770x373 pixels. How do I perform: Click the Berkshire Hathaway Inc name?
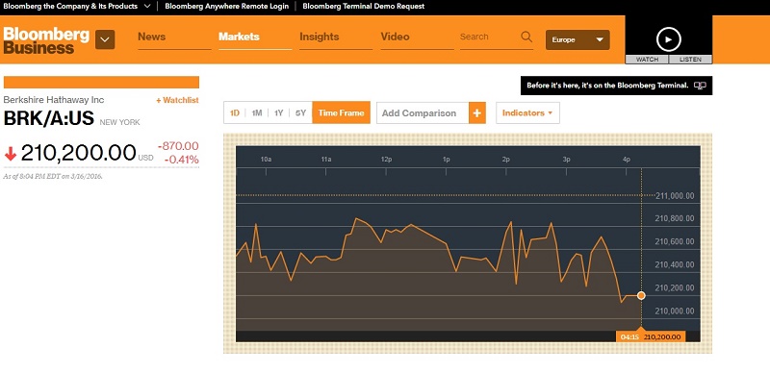[54, 100]
